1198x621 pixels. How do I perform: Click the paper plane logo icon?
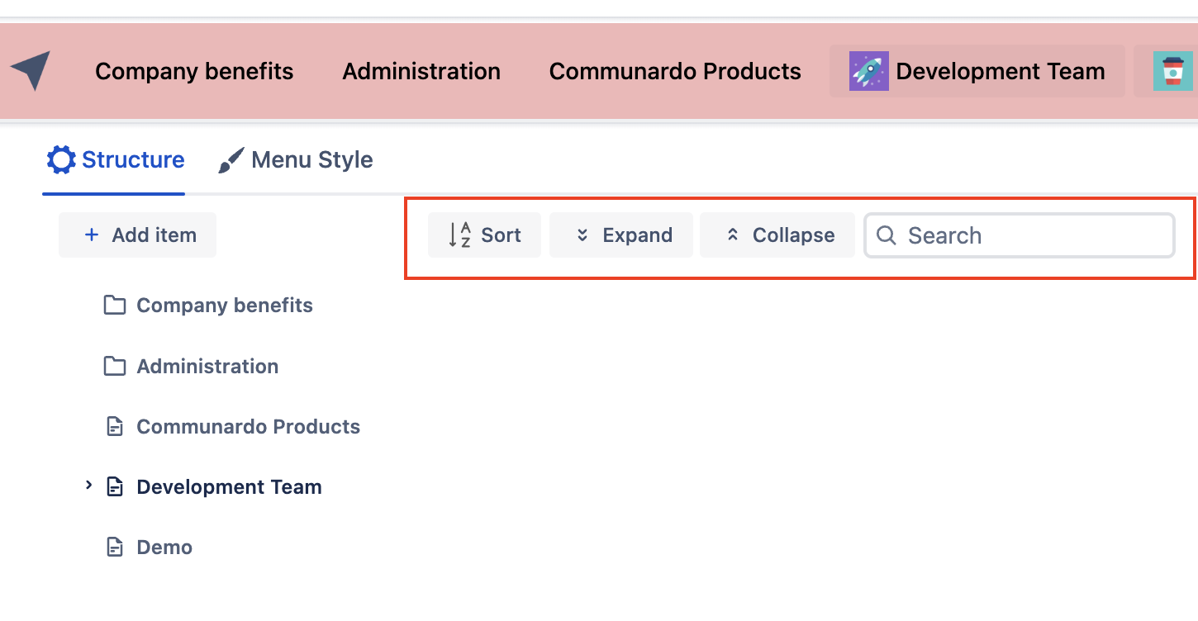[31, 71]
